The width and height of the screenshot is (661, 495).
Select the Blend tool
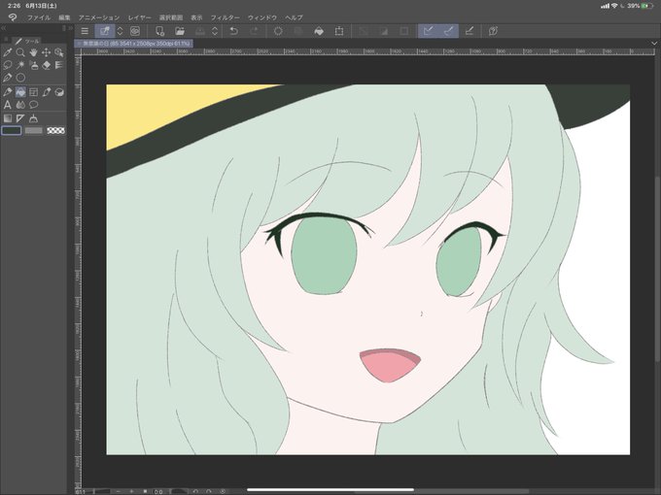coord(59,92)
